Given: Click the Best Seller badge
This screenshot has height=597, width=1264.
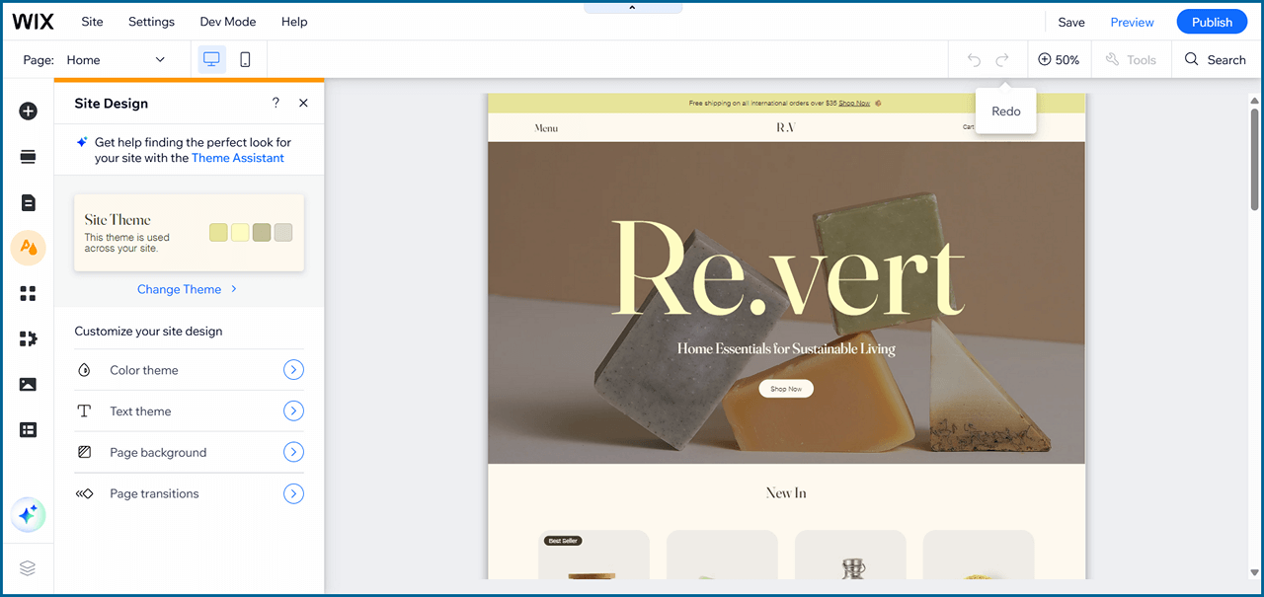Looking at the screenshot, I should coord(562,541).
